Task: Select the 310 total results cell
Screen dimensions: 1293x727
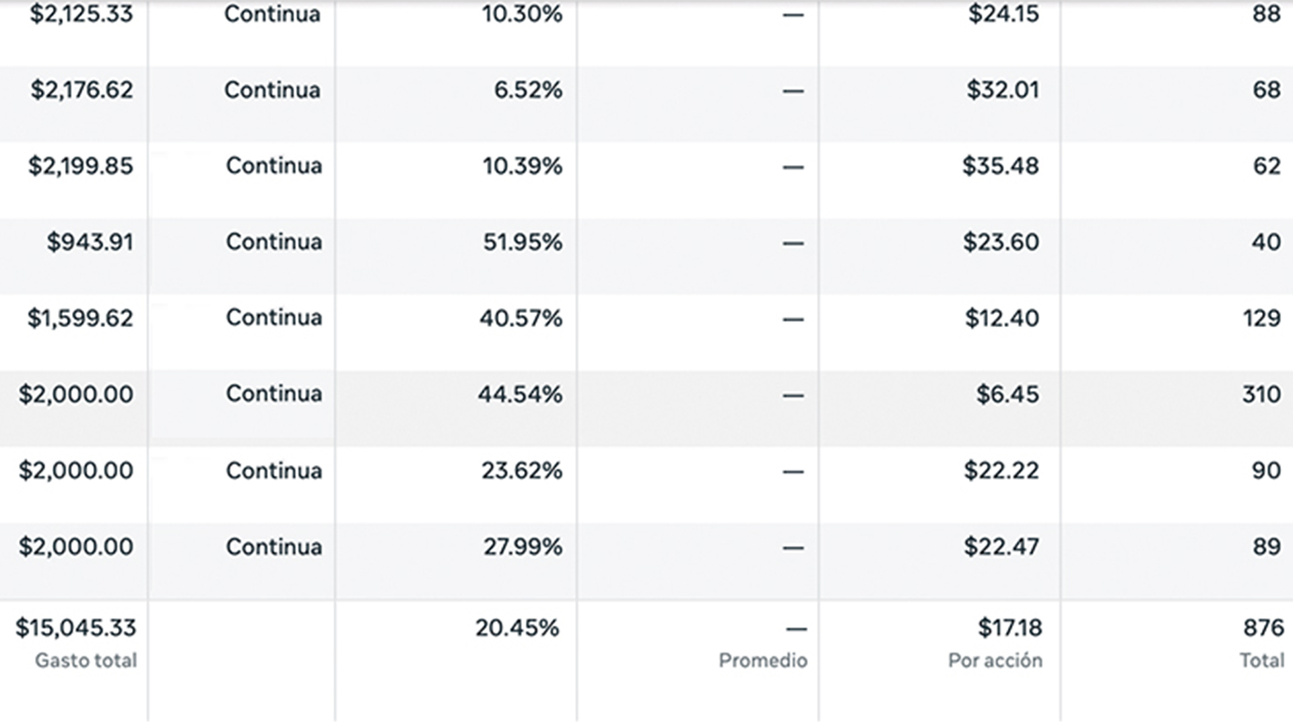Action: (x=1261, y=394)
